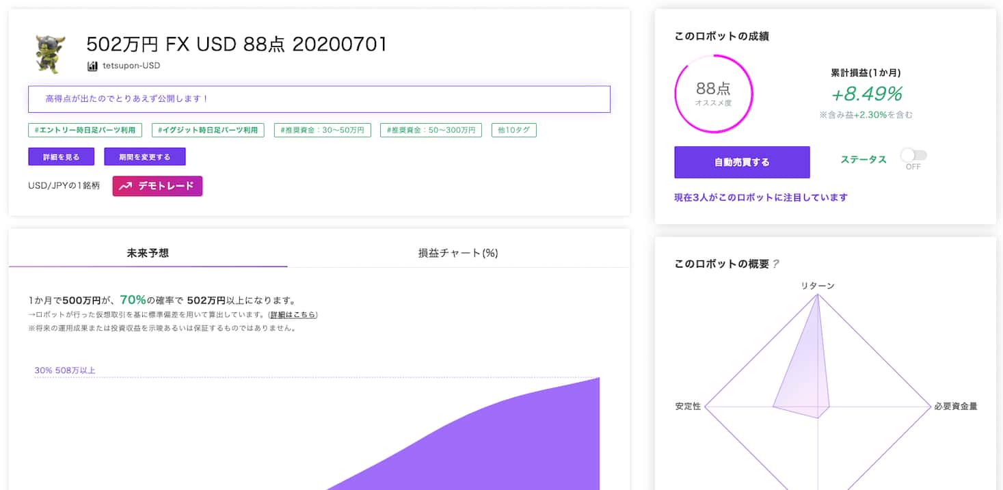
Task: Switch to the 損益チャート(%) tab
Action: pos(458,253)
